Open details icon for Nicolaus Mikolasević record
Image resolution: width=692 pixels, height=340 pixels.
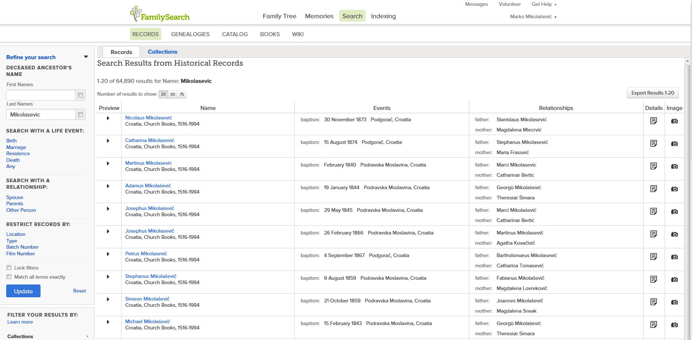pos(653,121)
